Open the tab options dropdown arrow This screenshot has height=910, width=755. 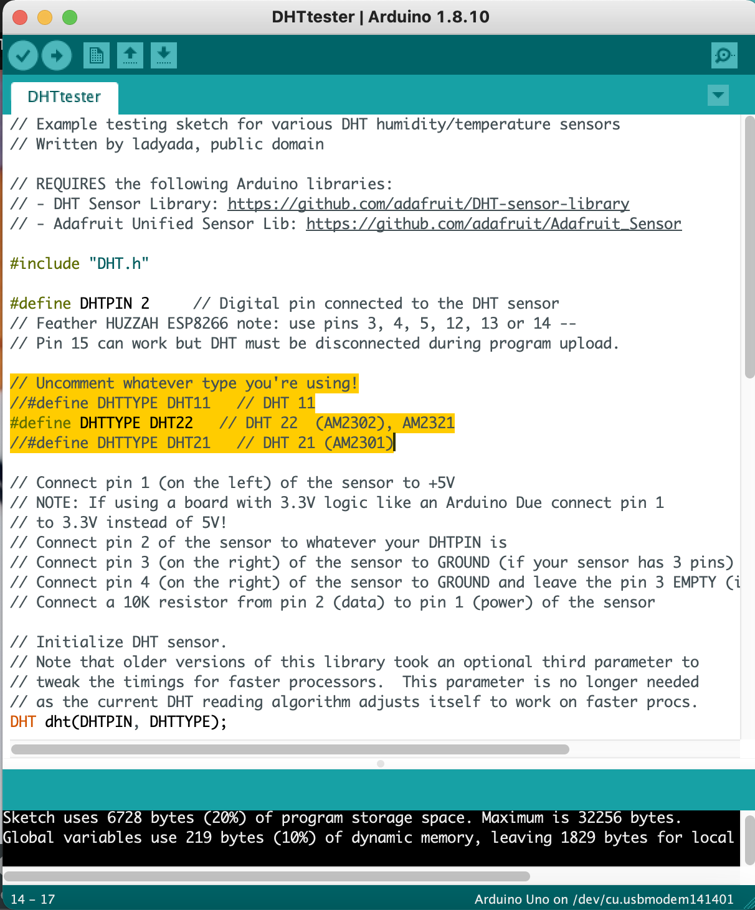pyautogui.click(x=718, y=96)
